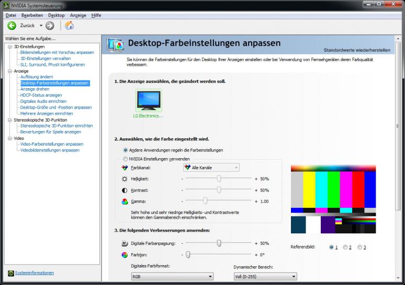The image size is (405, 285).
Task: Click the Farbton color wheel icon
Action: [x=125, y=255]
